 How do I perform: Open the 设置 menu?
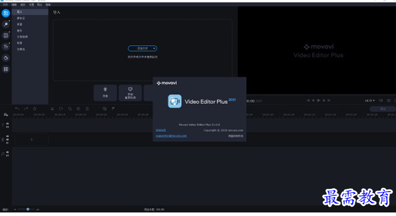(31, 5)
